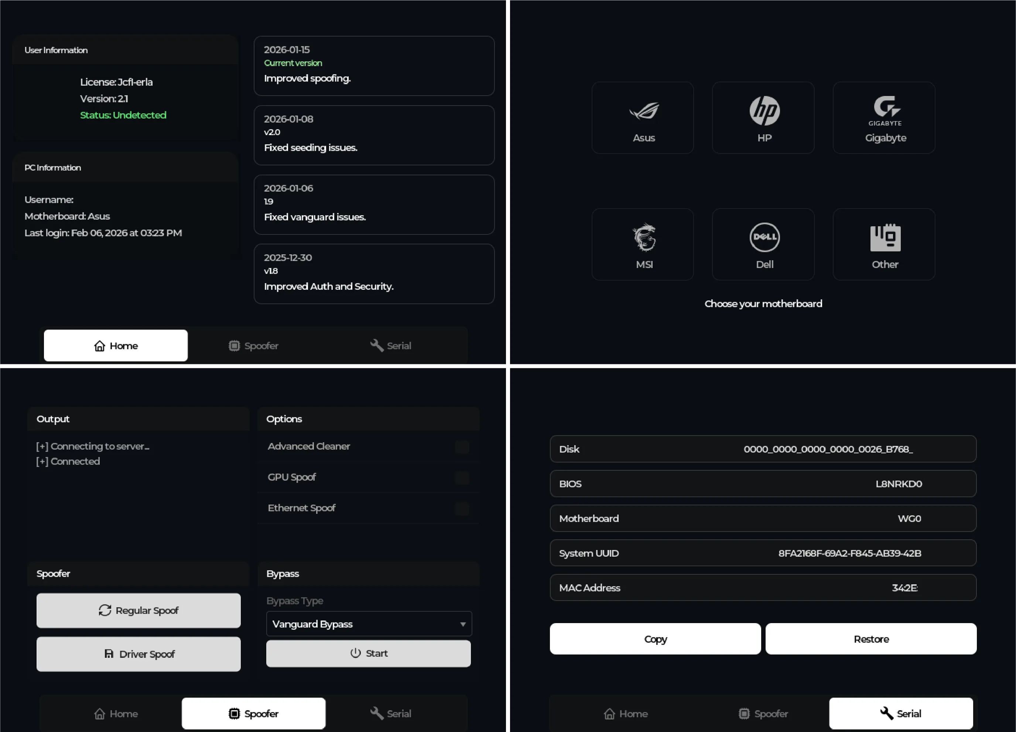The image size is (1016, 732).
Task: Choose the Dell logo motherboard option
Action: point(764,237)
